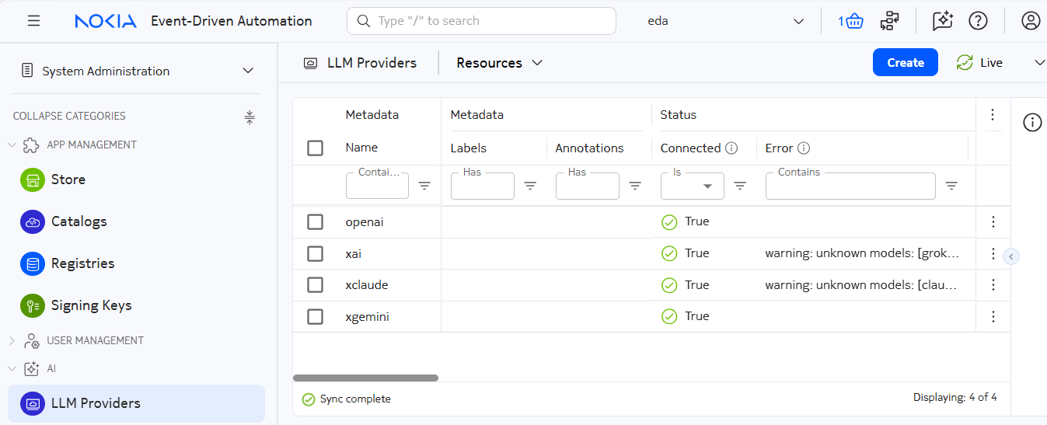Screen dimensions: 1047x425
Task: Select the xgemini row checkbox
Action: 315,316
